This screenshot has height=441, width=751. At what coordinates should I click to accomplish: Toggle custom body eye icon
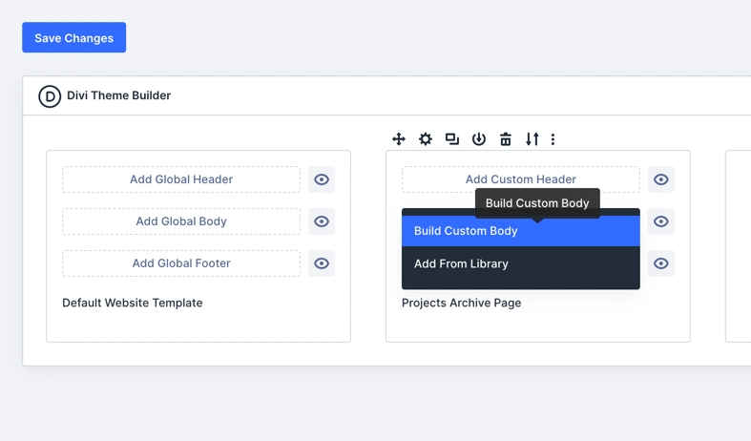[661, 221]
